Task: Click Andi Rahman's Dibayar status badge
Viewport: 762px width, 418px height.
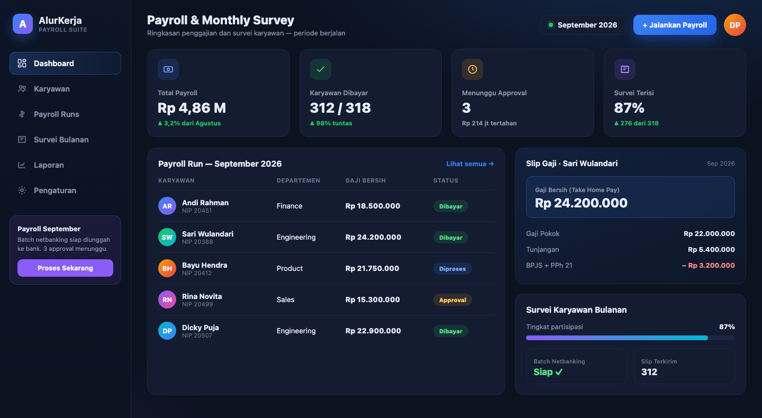Action: [451, 206]
